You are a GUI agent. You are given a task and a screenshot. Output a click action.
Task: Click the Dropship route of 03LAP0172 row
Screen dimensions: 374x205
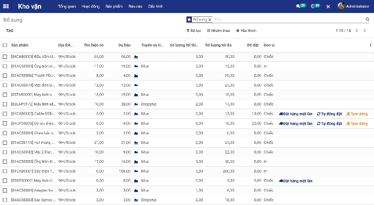[149, 104]
